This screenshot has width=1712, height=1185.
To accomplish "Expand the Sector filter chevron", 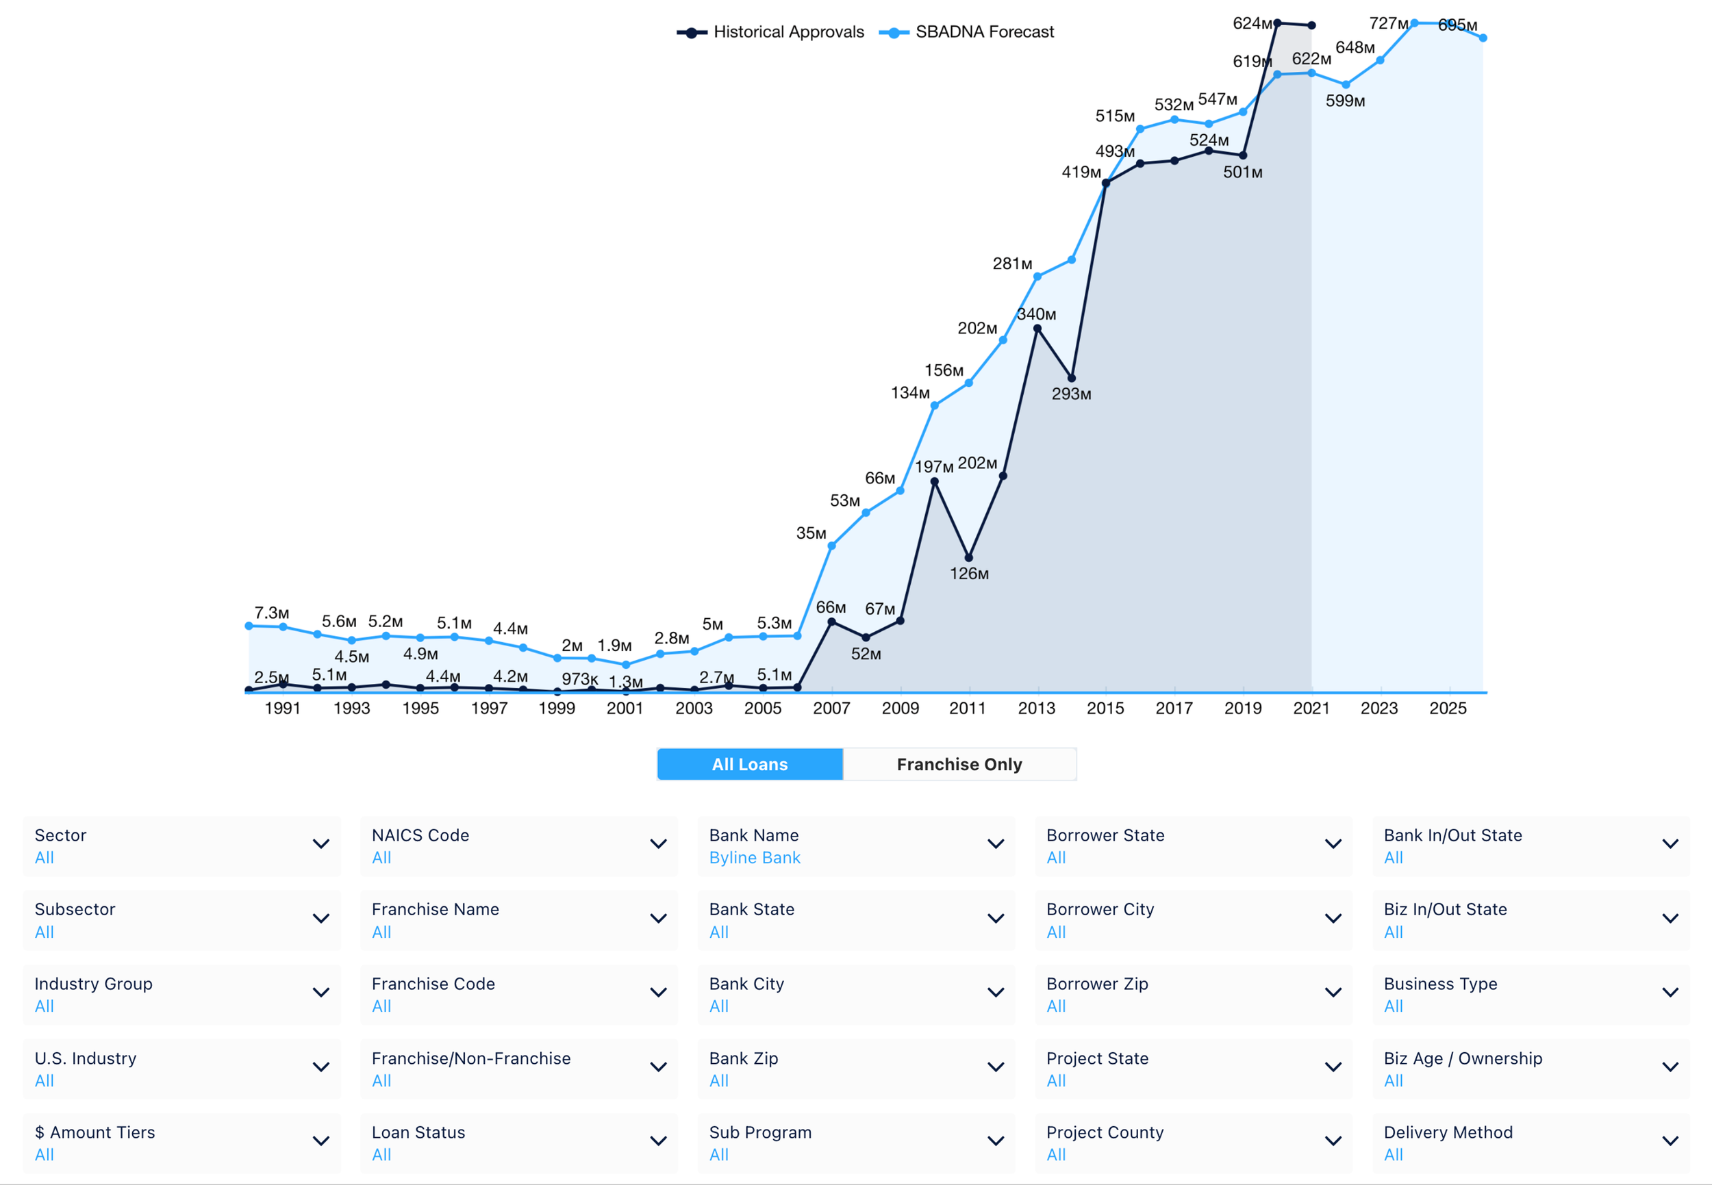I will [321, 844].
